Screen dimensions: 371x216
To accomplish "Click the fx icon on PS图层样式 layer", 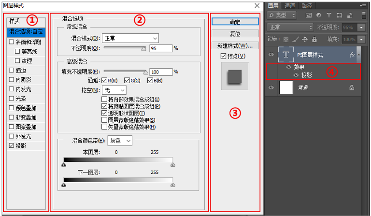I will (x=352, y=55).
